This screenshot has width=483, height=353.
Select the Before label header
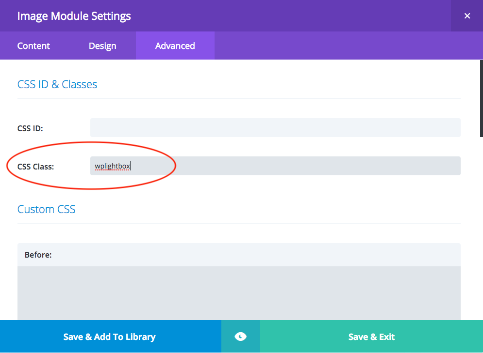(38, 255)
